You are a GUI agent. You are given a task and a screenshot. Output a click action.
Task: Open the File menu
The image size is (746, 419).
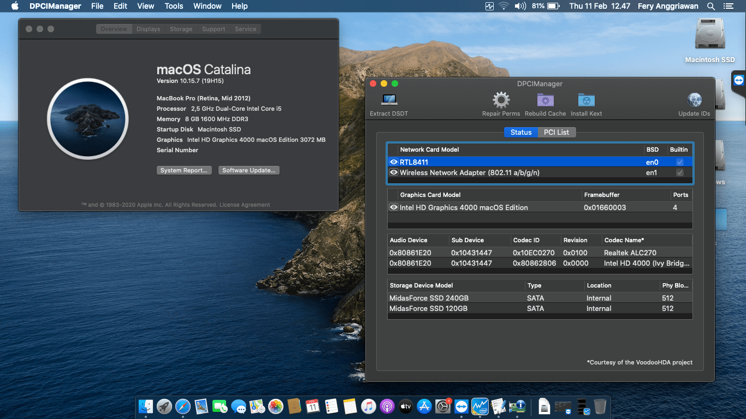[x=97, y=6]
